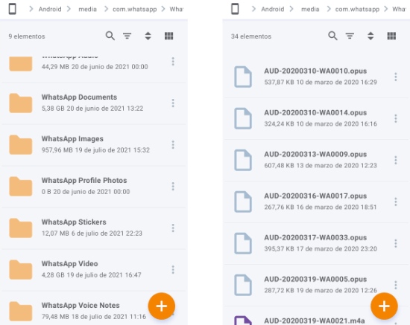Go to Android in left breadcrumb
410x325 pixels.
tap(50, 9)
